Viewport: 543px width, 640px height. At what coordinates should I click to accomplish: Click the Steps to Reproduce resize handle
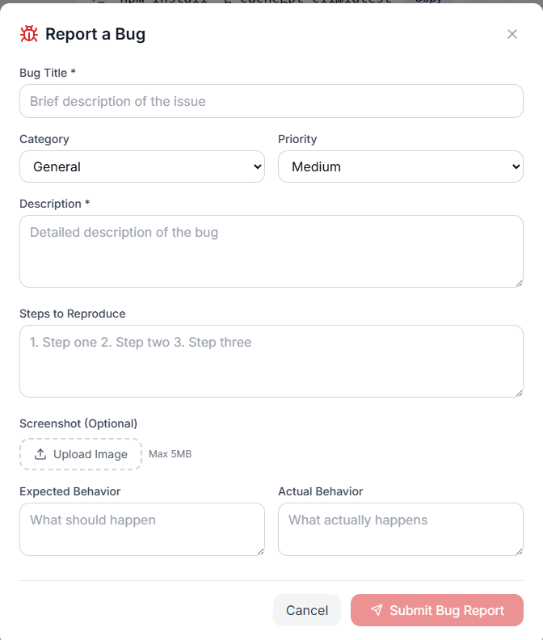pos(518,392)
